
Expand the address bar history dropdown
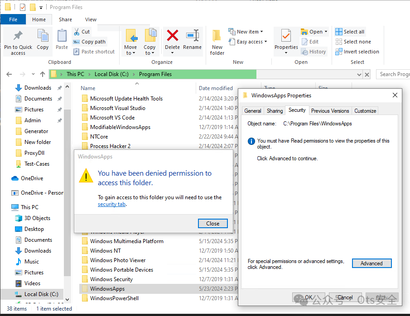[x=359, y=75]
